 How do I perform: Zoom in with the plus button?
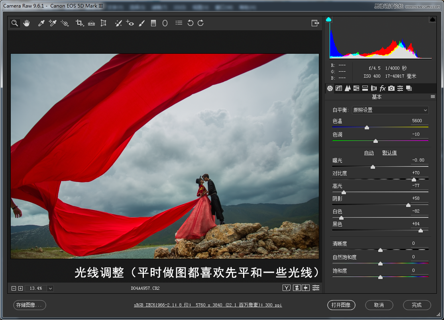[x=20, y=288]
